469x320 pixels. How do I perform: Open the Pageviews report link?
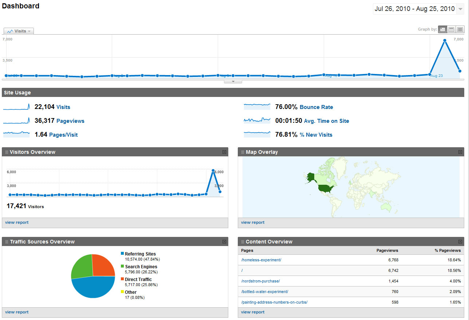click(70, 121)
